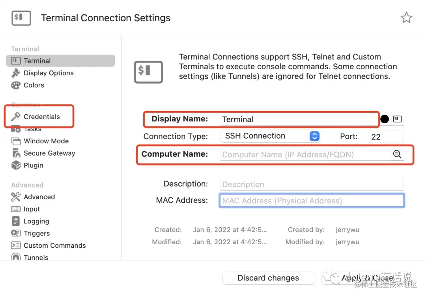Select the Terminal sidebar item
The height and width of the screenshot is (297, 426).
37,61
